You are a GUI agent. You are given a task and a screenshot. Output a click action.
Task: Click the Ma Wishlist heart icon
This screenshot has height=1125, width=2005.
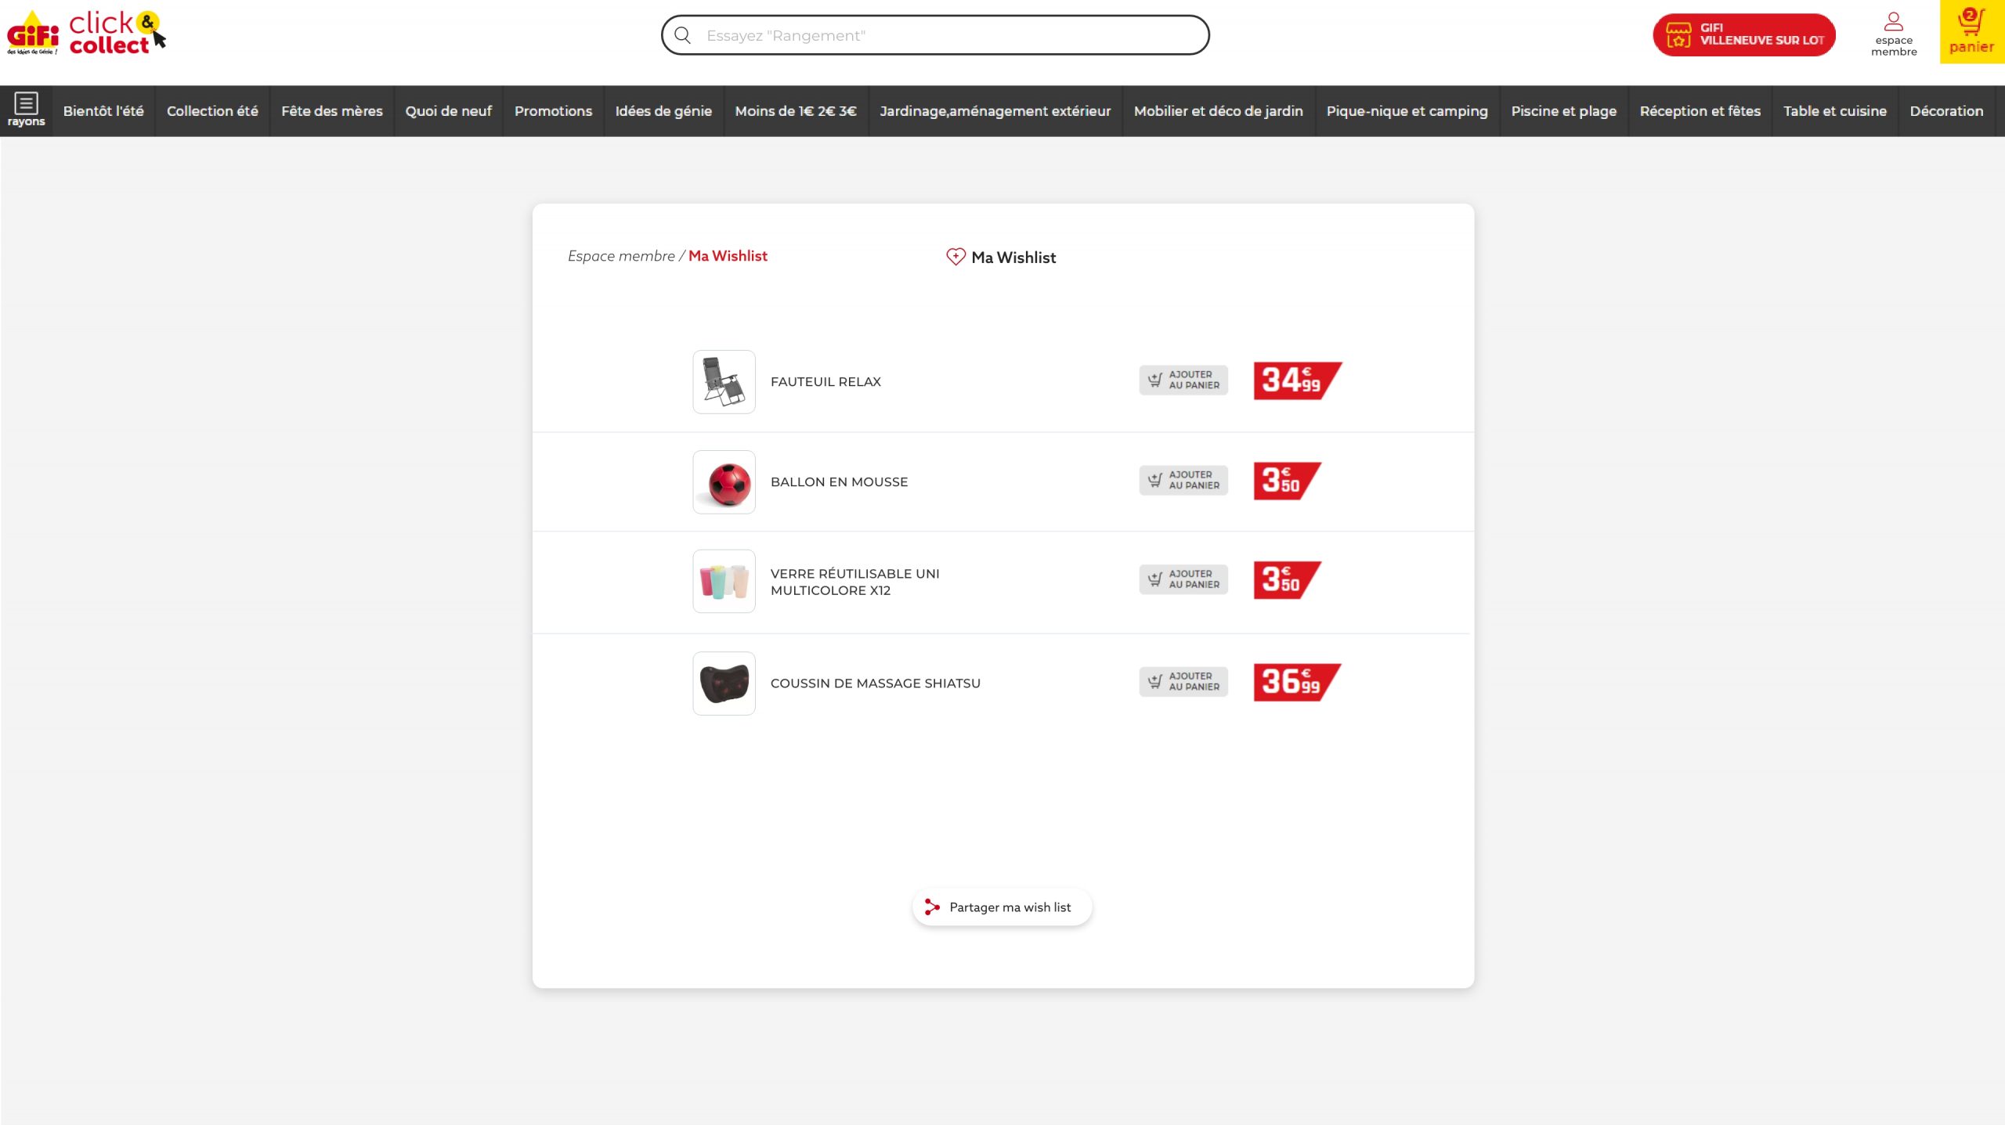[x=956, y=257]
